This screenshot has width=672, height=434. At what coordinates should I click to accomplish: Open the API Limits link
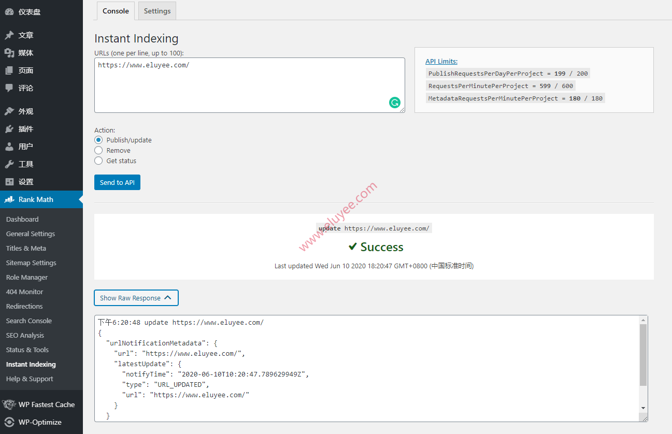441,61
